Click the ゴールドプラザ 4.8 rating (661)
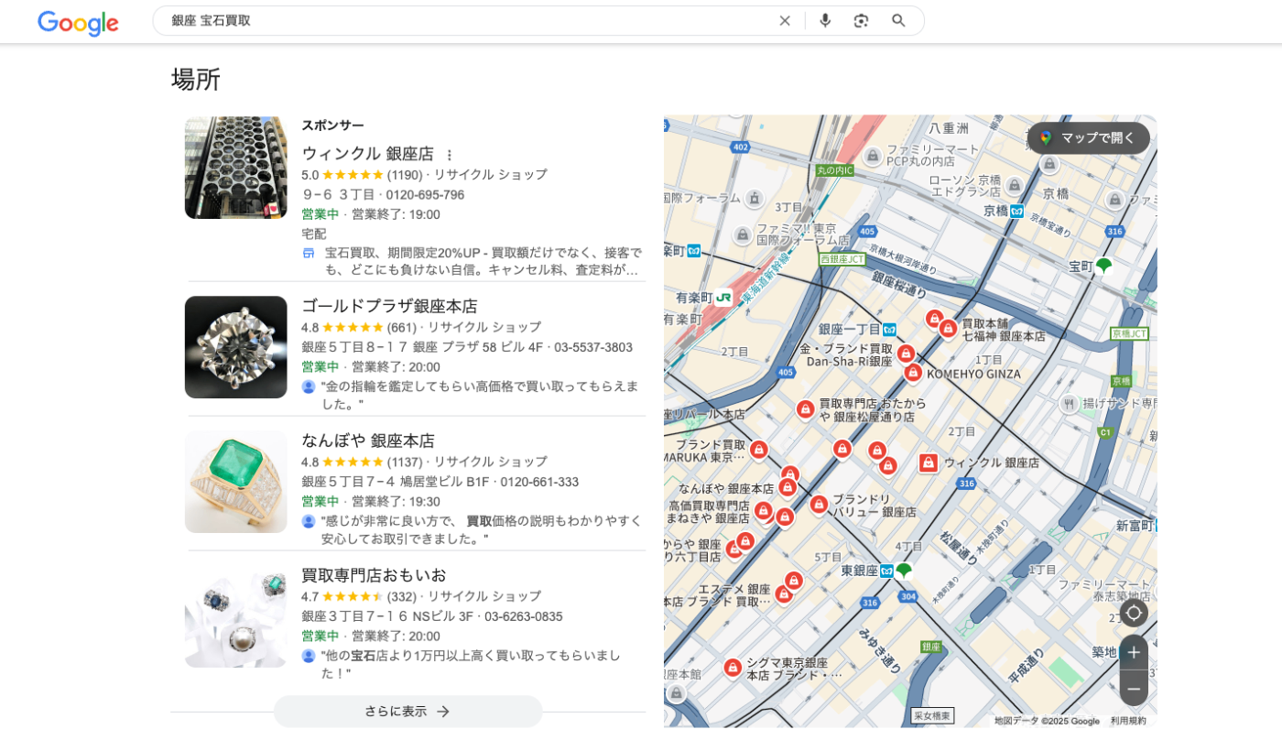The height and width of the screenshot is (751, 1282). [359, 327]
